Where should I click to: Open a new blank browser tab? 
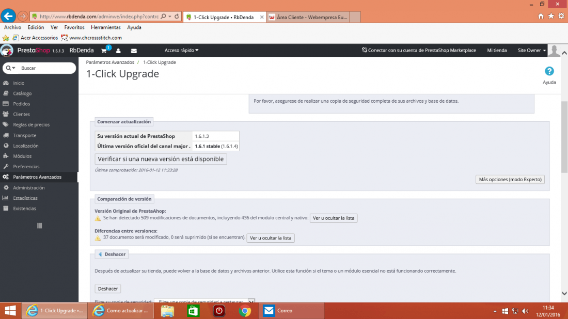(x=355, y=17)
